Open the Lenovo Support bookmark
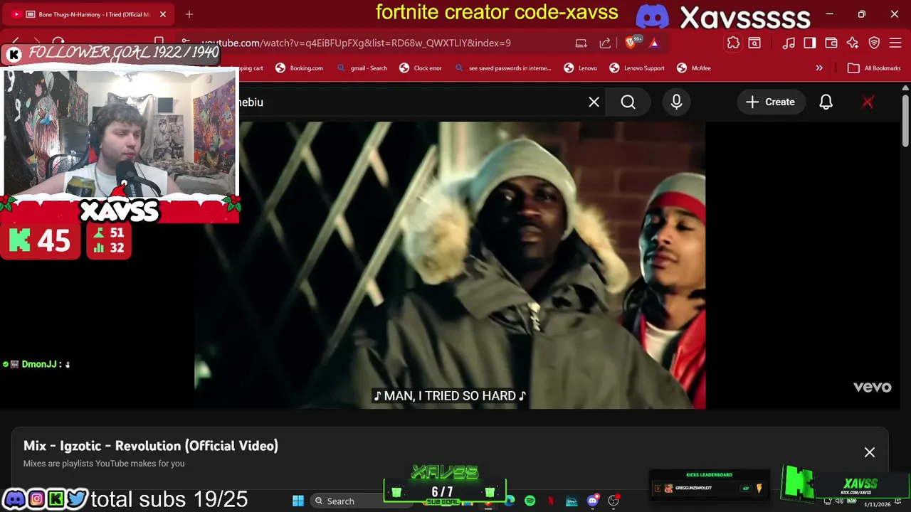The height and width of the screenshot is (512, 911). coord(637,68)
